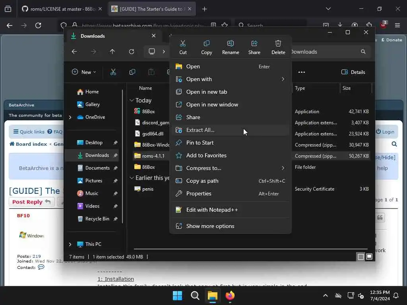Screen dimensions: 407x305
Task: Expand Compress to... submenu
Action: pyautogui.click(x=230, y=168)
